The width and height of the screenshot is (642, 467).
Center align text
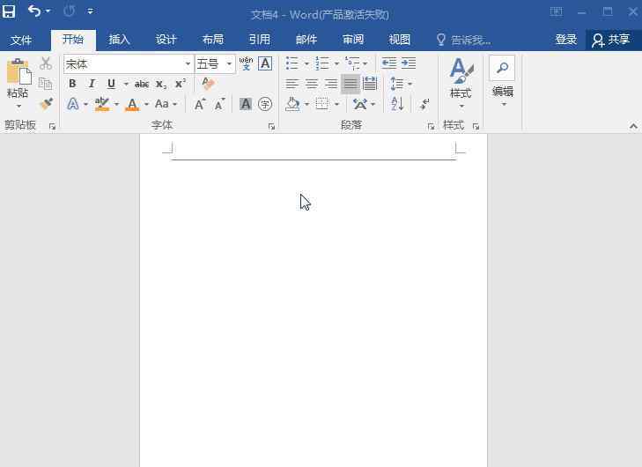pos(312,84)
